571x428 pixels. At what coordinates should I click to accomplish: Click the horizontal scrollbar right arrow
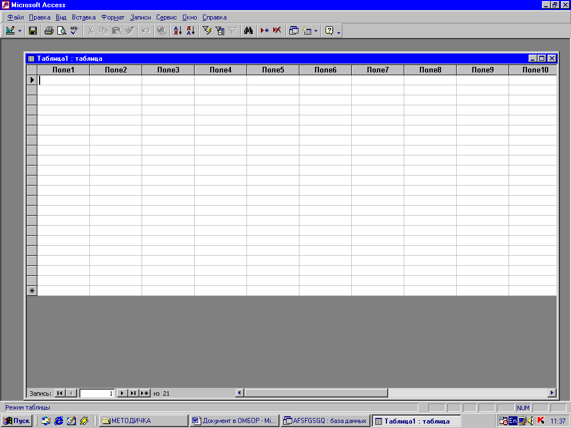pos(552,393)
